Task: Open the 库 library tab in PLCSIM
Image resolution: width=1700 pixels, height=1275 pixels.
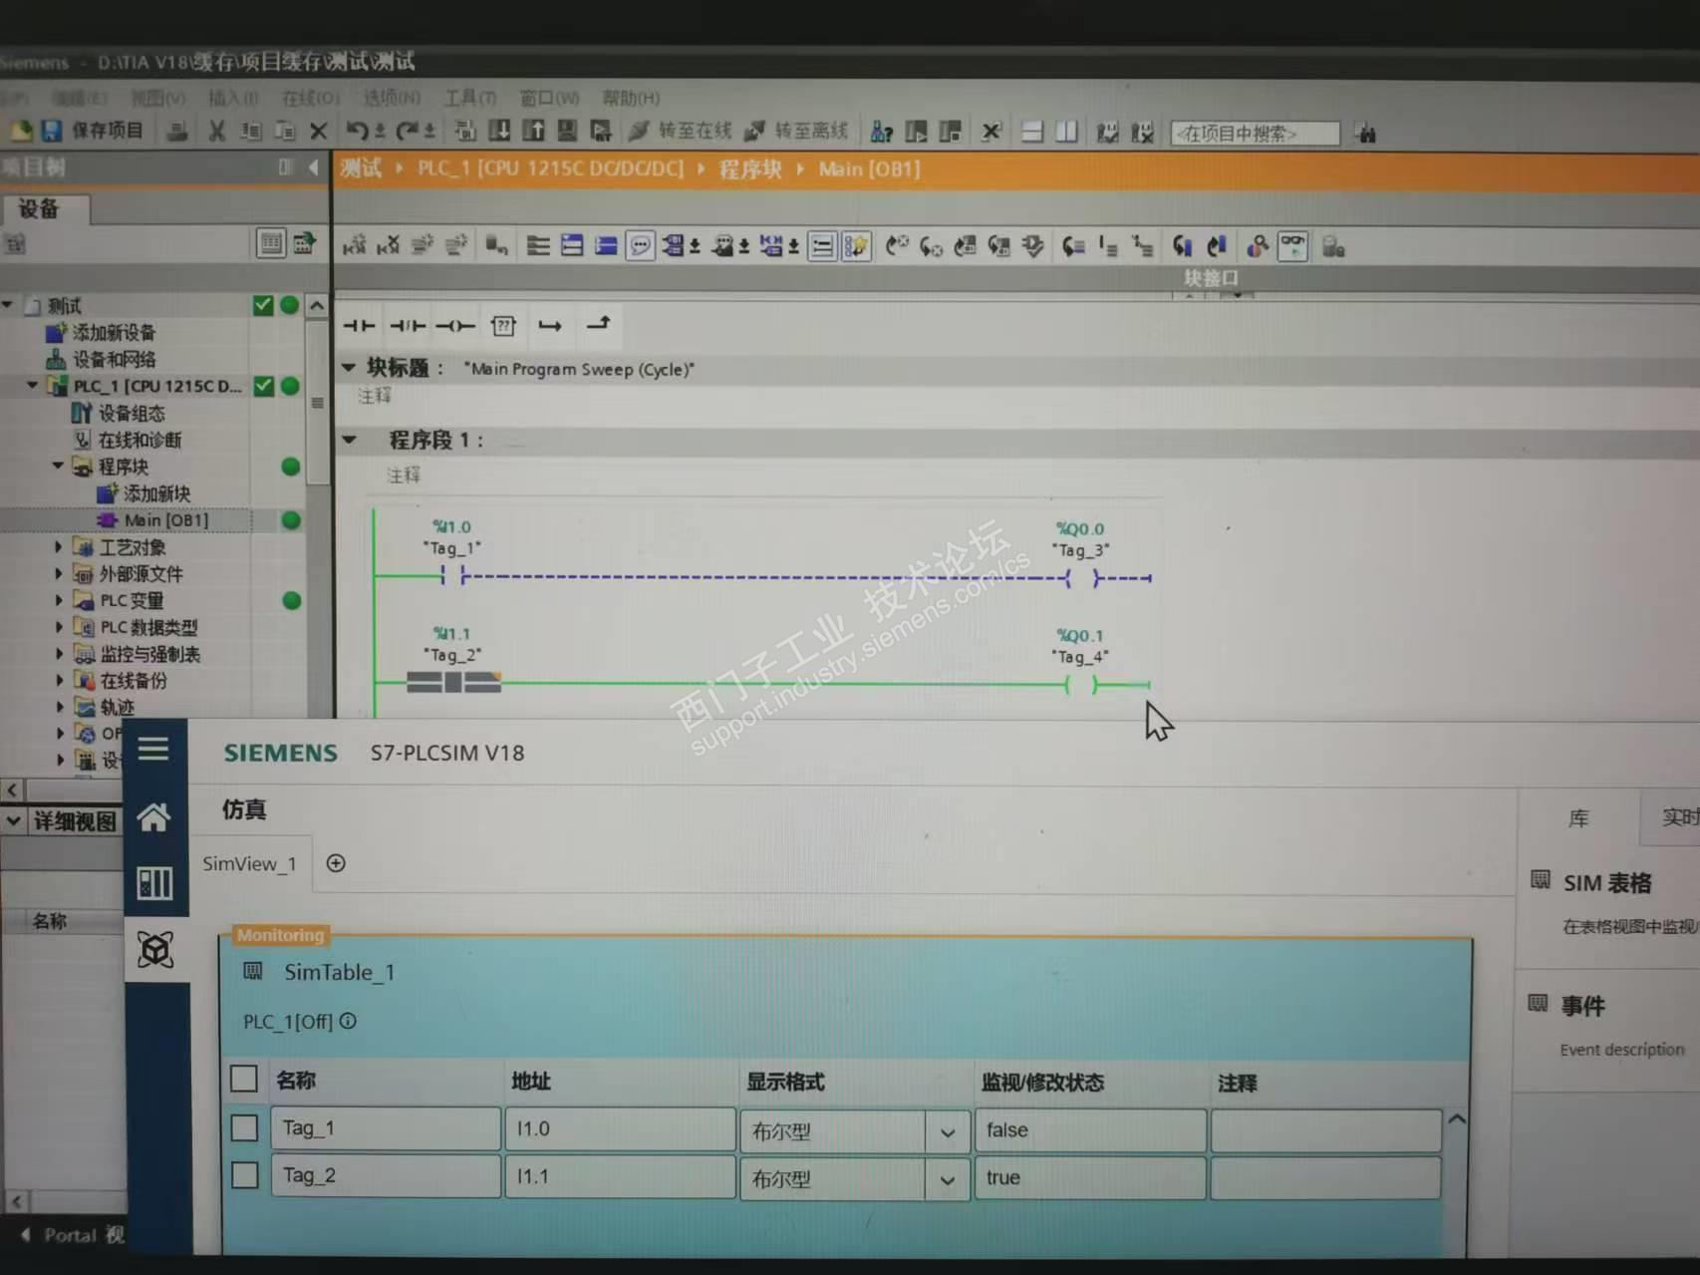Action: click(x=1578, y=818)
